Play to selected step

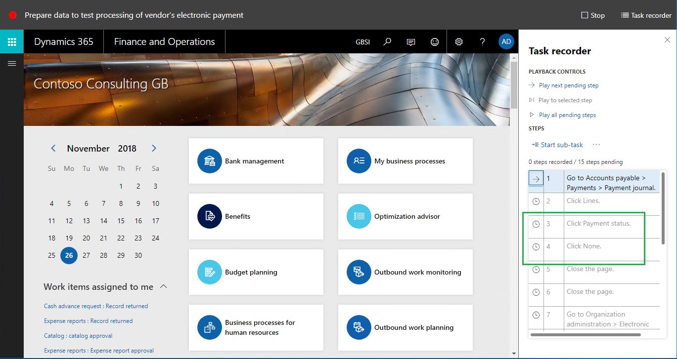tap(560, 100)
